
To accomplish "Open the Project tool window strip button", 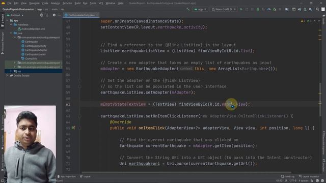I will tap(3, 21).
